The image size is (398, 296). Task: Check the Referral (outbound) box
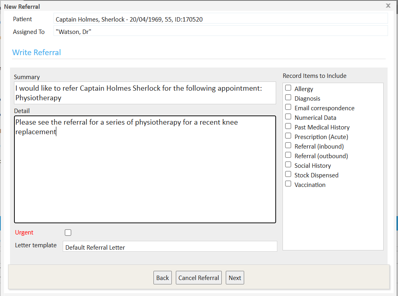pyautogui.click(x=288, y=155)
